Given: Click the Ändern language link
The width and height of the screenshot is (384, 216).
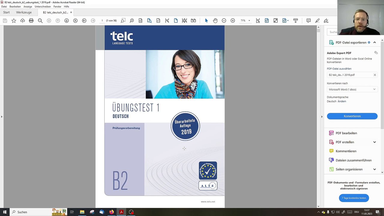Looking at the screenshot, I should pos(341,101).
